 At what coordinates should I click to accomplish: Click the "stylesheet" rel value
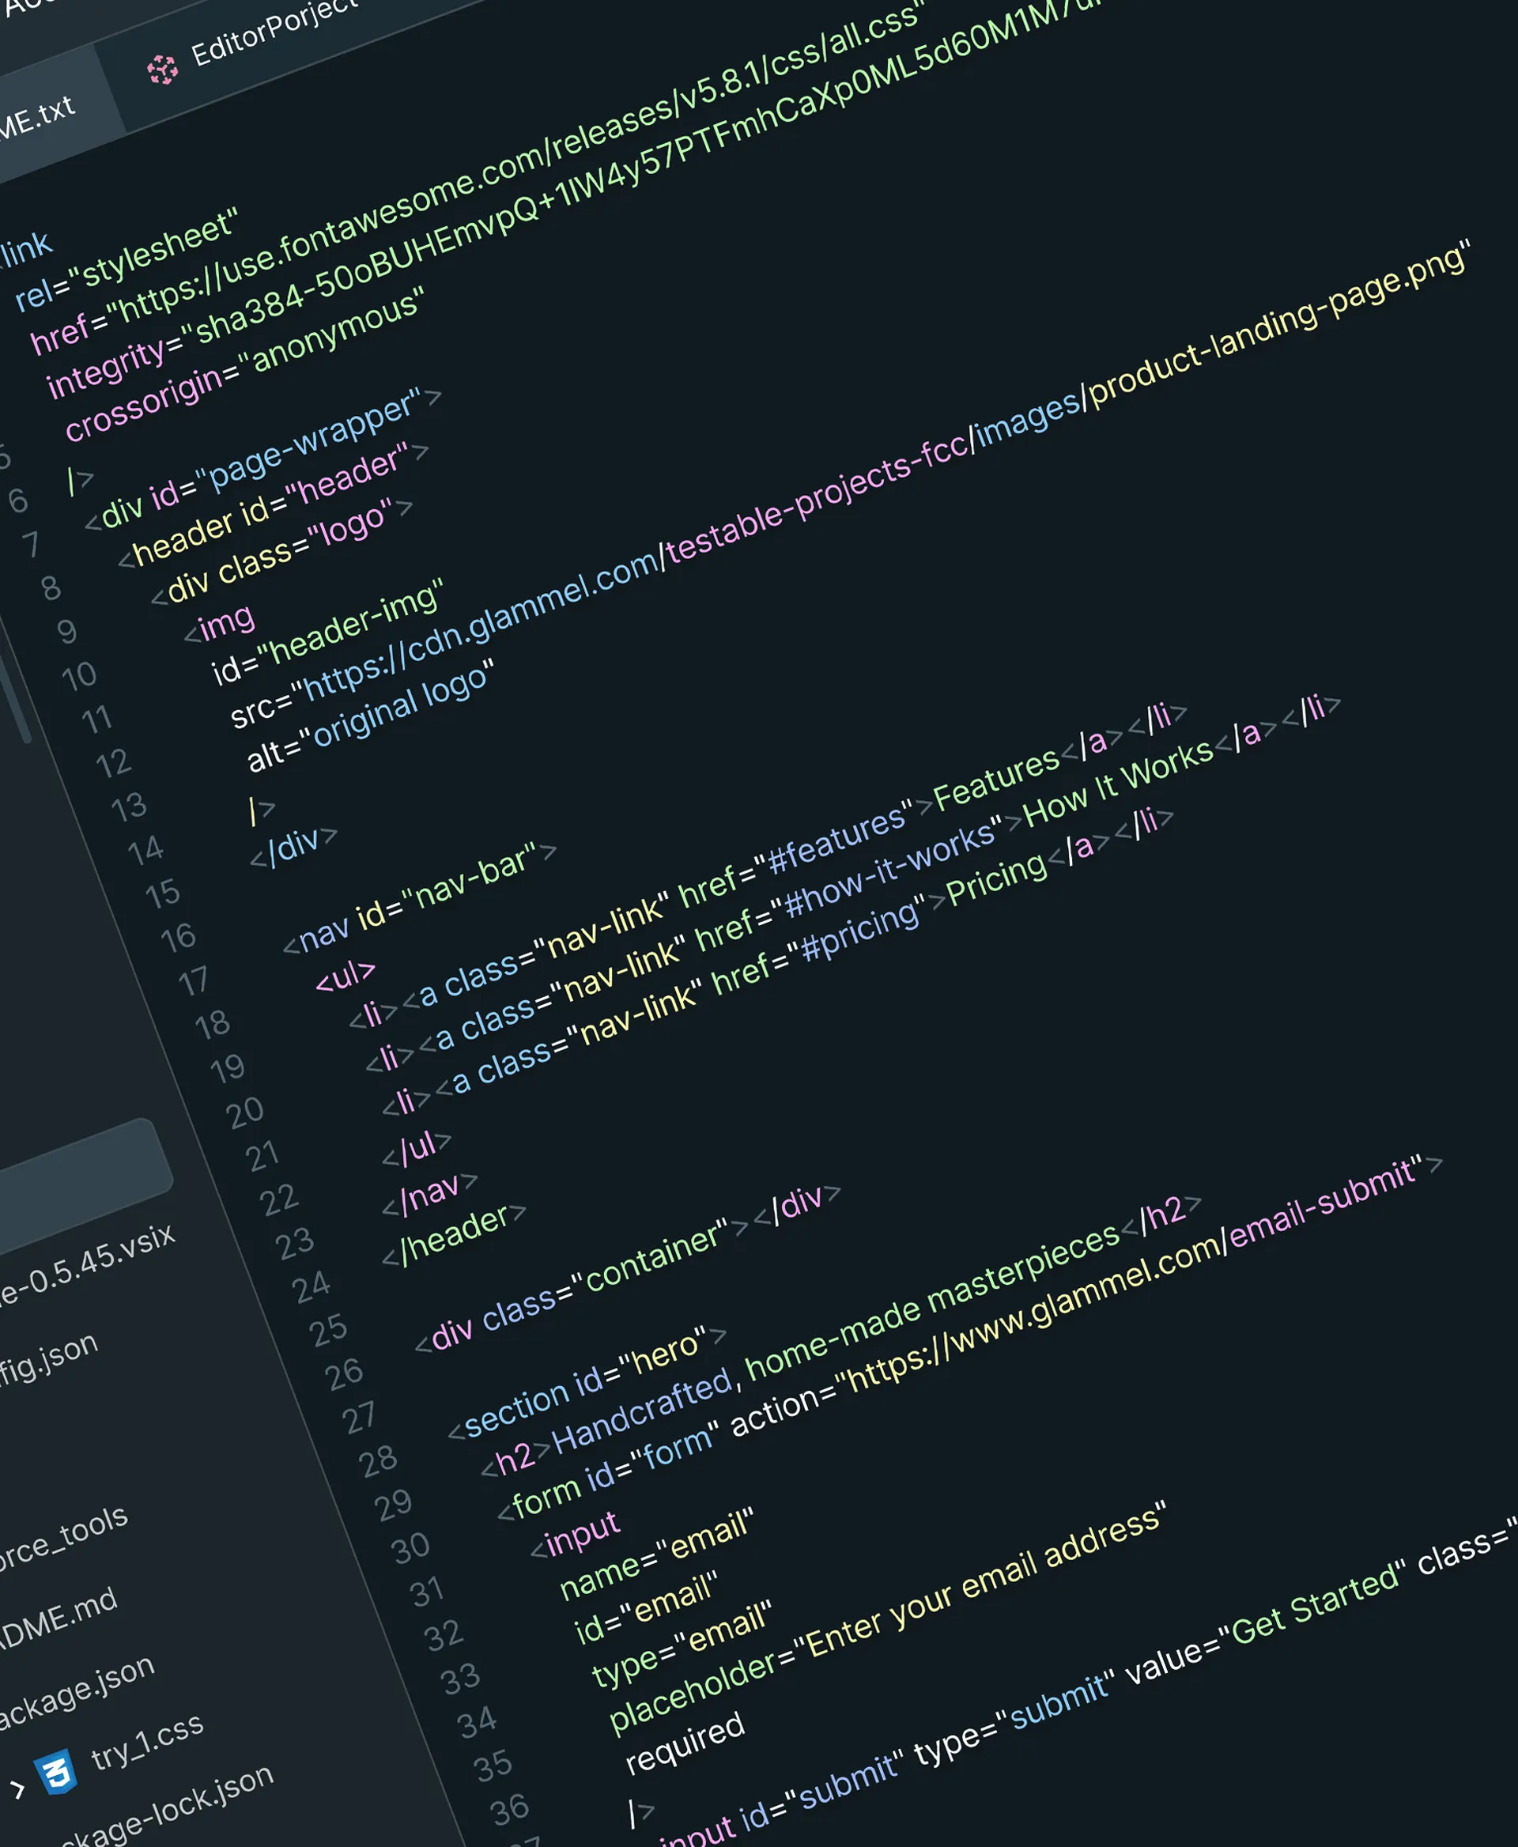153,248
